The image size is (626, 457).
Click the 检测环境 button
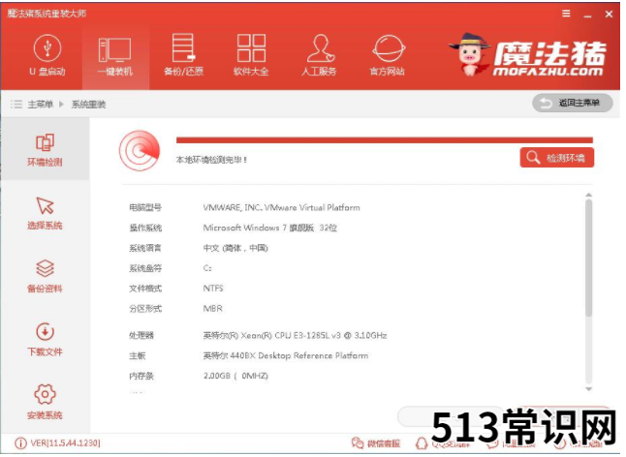[557, 158]
